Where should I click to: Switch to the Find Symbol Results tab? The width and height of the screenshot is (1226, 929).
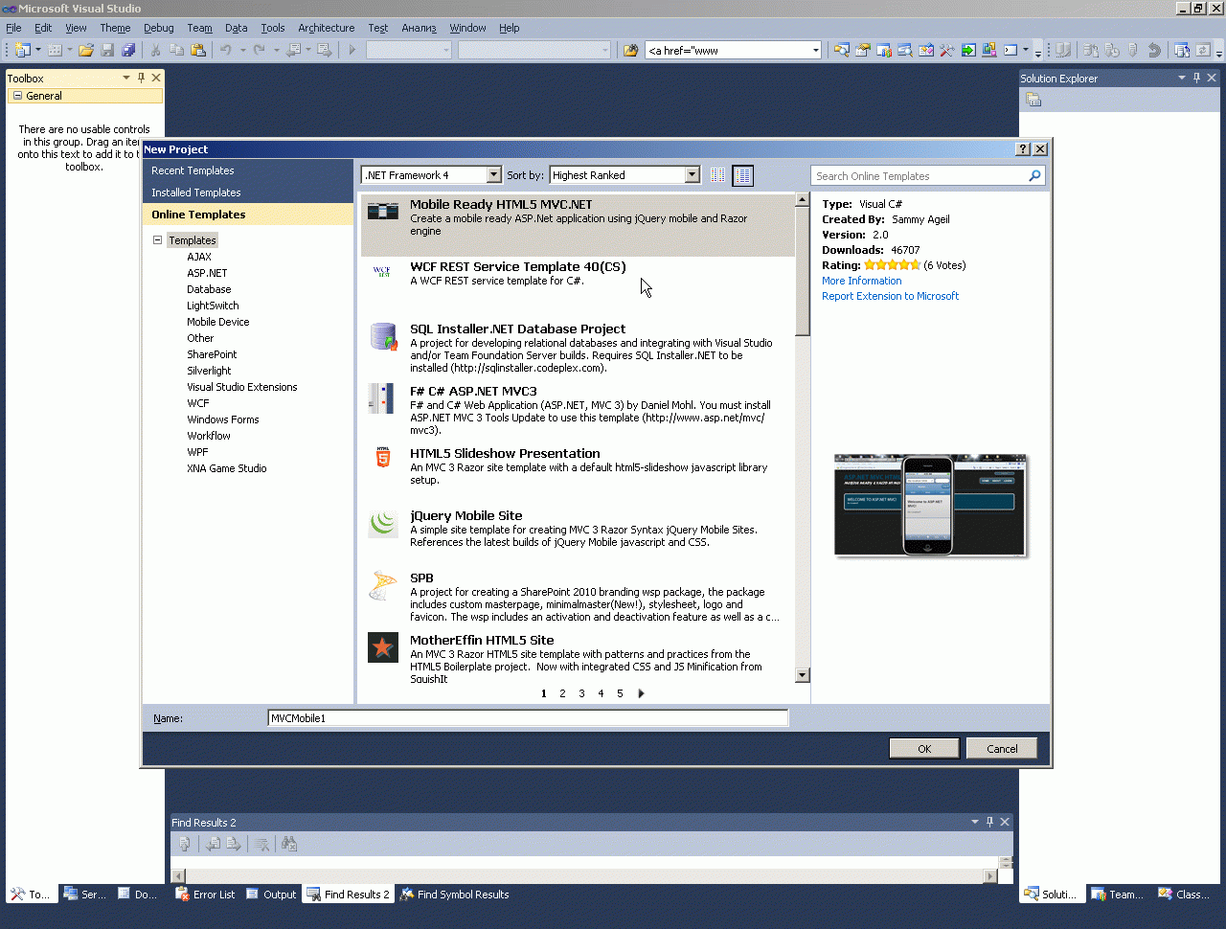click(x=455, y=895)
